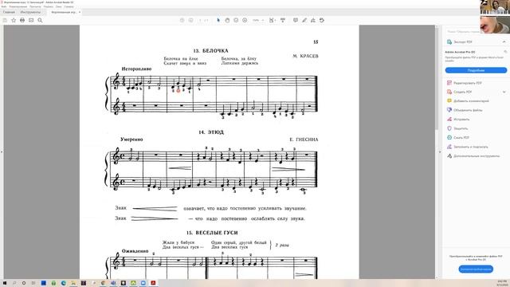The image size is (510, 287).
Task: Click the page number field
Action: tap(201, 20)
